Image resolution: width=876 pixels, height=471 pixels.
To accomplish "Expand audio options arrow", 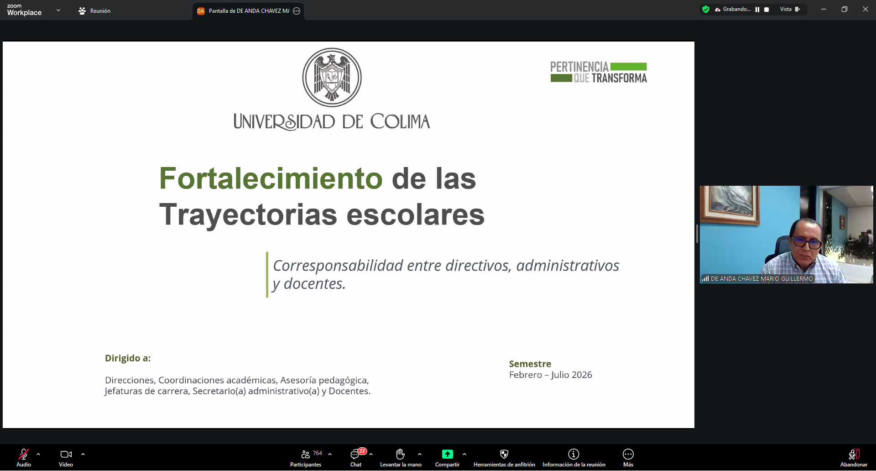I will (38, 454).
